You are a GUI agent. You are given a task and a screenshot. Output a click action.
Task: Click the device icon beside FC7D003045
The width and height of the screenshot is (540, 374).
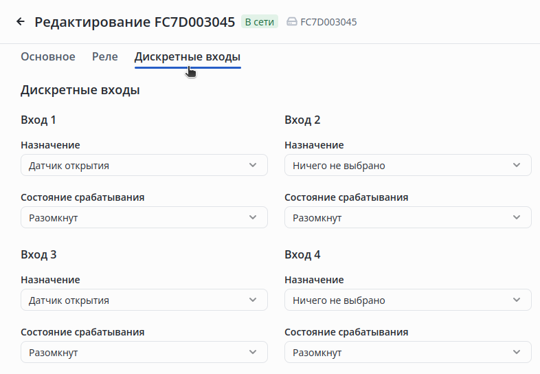[x=291, y=22]
